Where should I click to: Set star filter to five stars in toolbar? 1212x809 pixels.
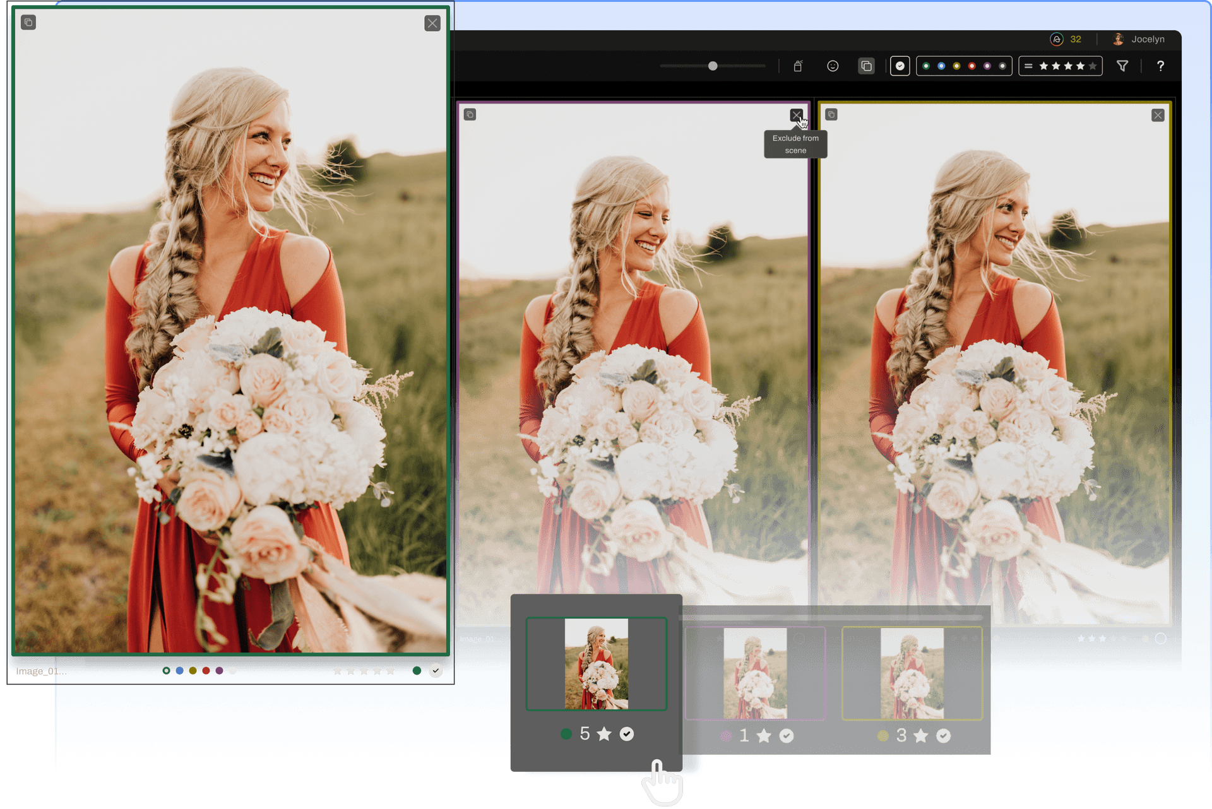[x=1093, y=66]
